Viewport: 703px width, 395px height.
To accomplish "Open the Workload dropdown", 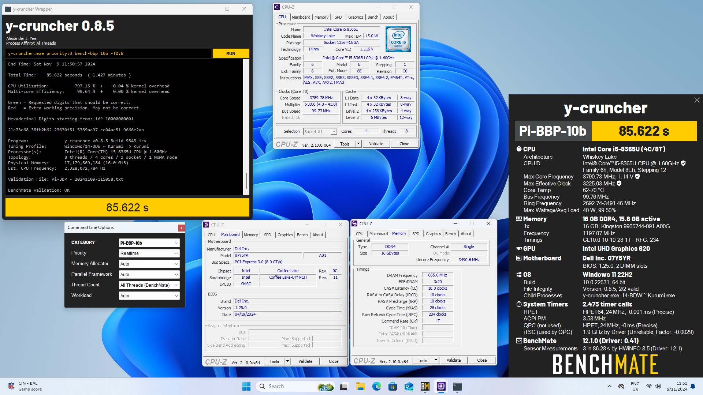I will 149,296.
